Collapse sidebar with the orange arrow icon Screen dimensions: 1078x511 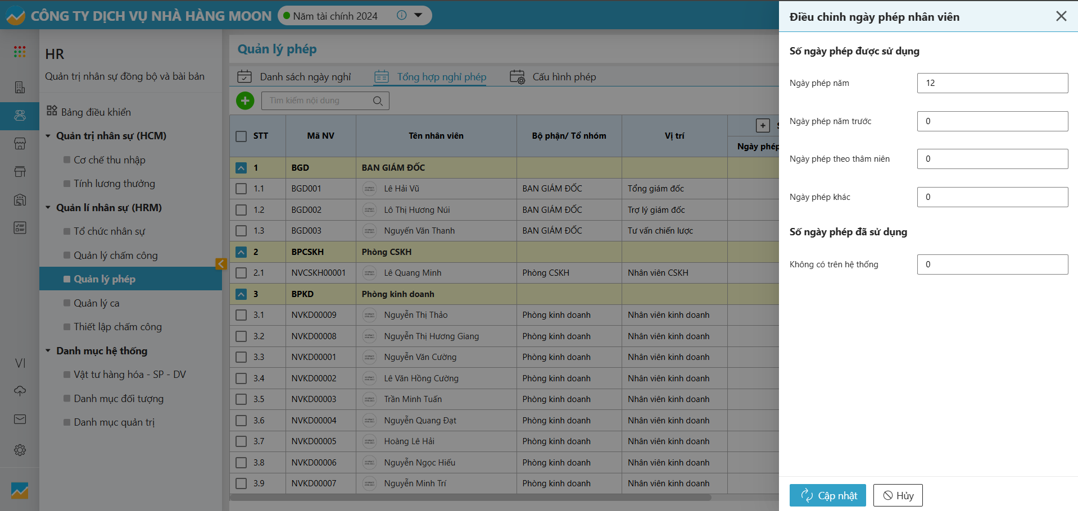[221, 264]
